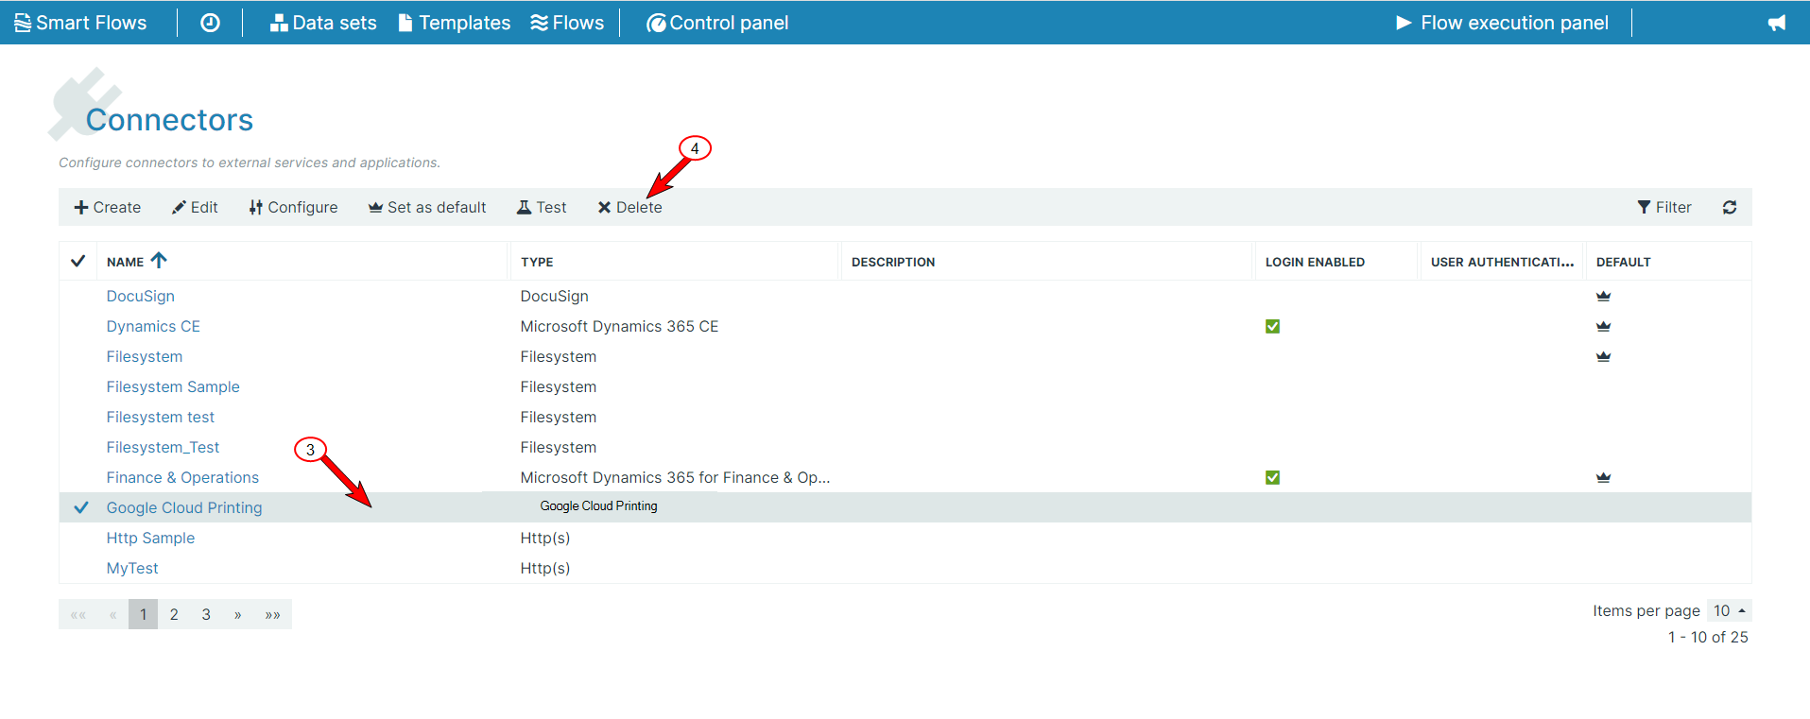Open the Smart Flows home logo

point(80,23)
